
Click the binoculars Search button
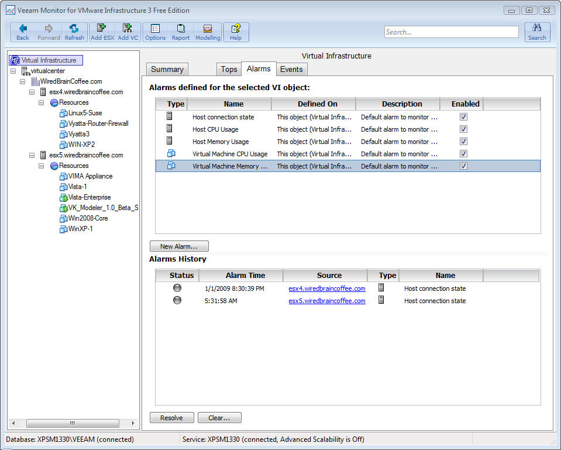(x=537, y=32)
